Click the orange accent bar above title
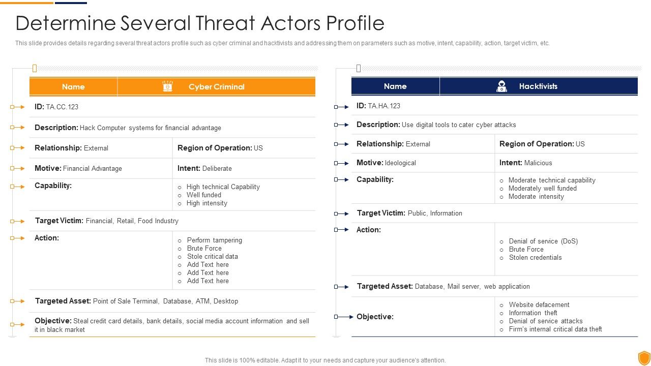The width and height of the screenshot is (651, 366). tap(26, 3)
